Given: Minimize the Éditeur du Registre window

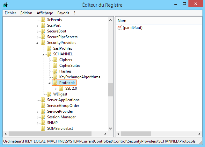Looking at the screenshot, I should (176, 4).
